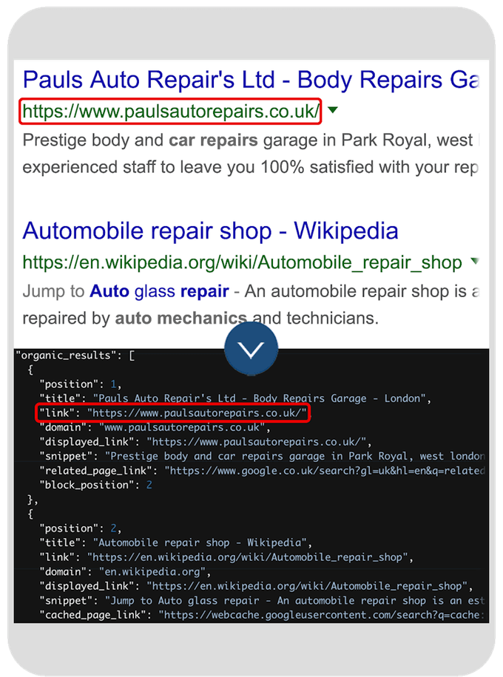Screen dimensions: 503x677
Task: Click the blue circular down-chevron icon
Action: coord(251,348)
